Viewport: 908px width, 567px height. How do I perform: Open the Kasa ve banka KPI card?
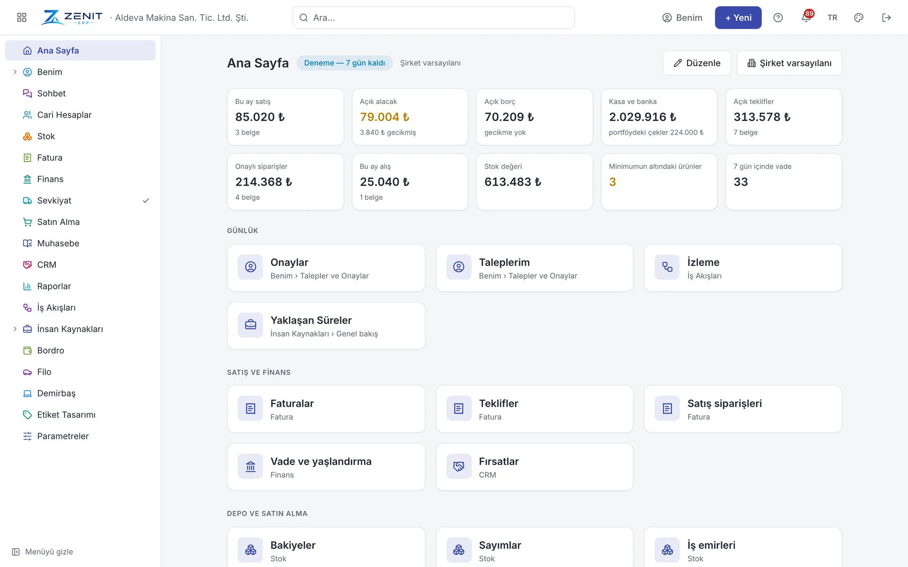(x=659, y=117)
